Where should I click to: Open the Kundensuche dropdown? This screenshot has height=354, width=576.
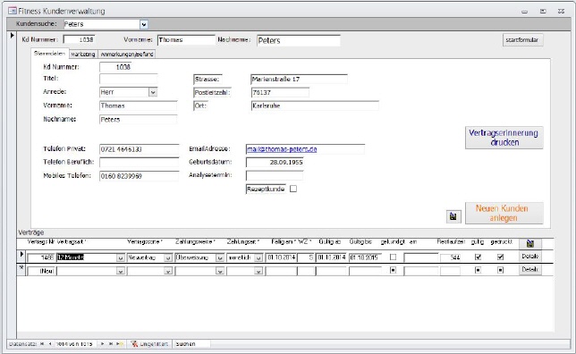[144, 25]
